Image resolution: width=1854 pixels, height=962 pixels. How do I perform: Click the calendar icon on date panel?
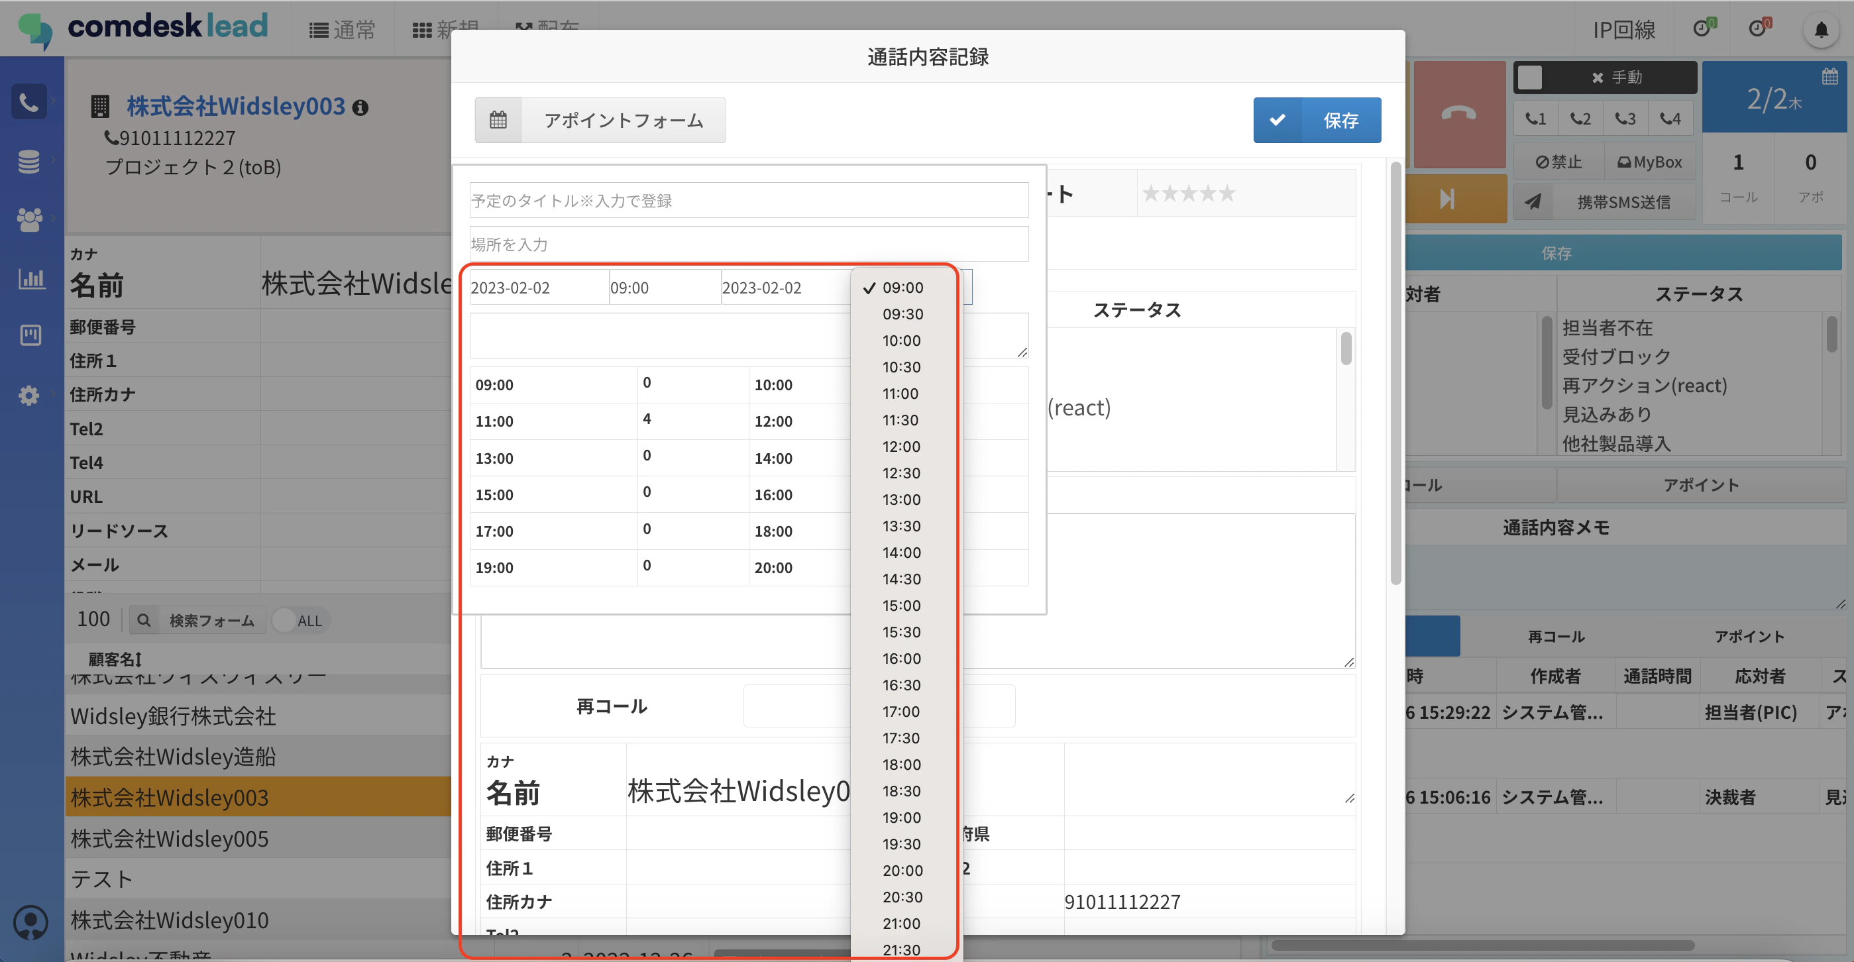1829,77
